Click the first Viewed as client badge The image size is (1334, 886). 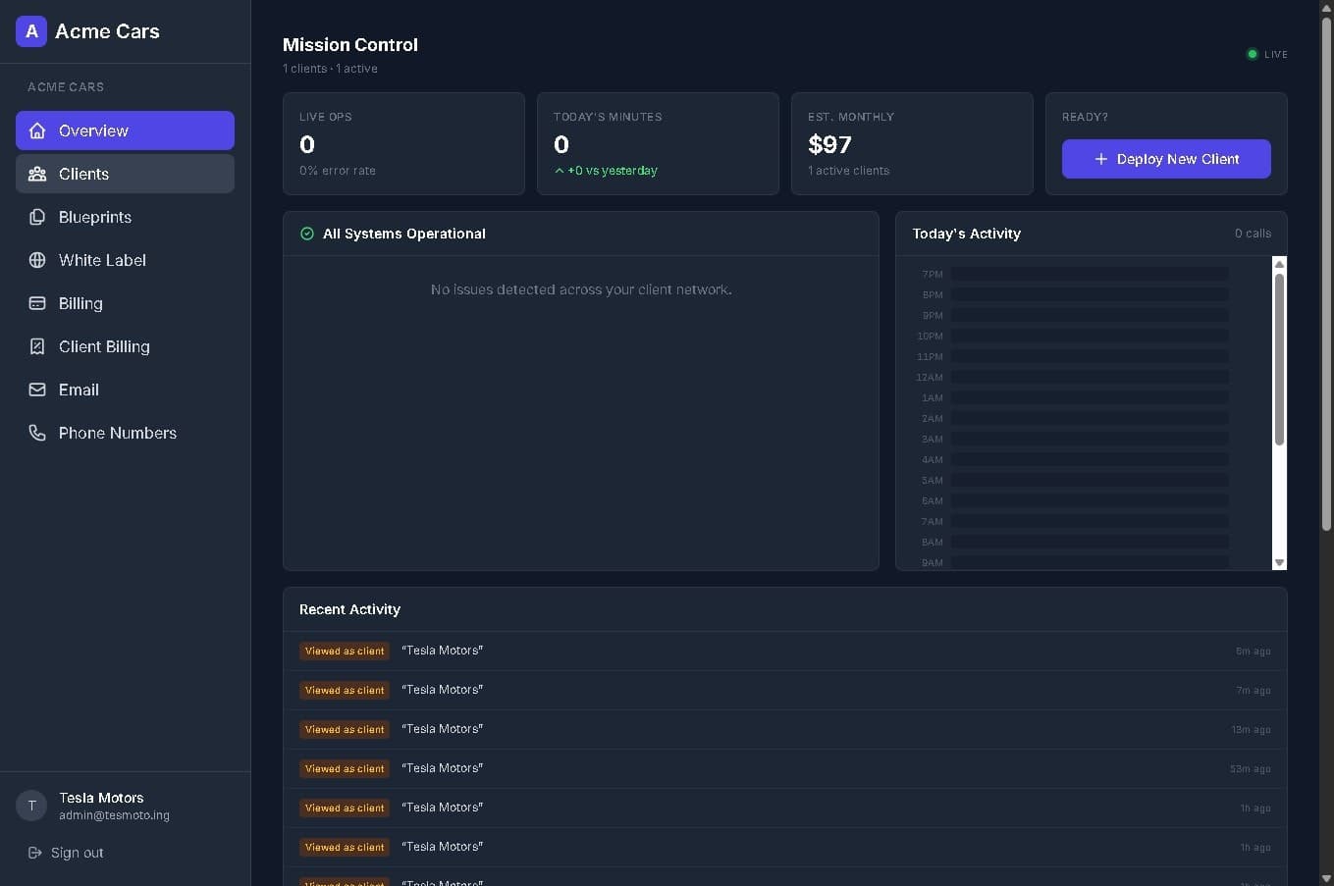345,651
